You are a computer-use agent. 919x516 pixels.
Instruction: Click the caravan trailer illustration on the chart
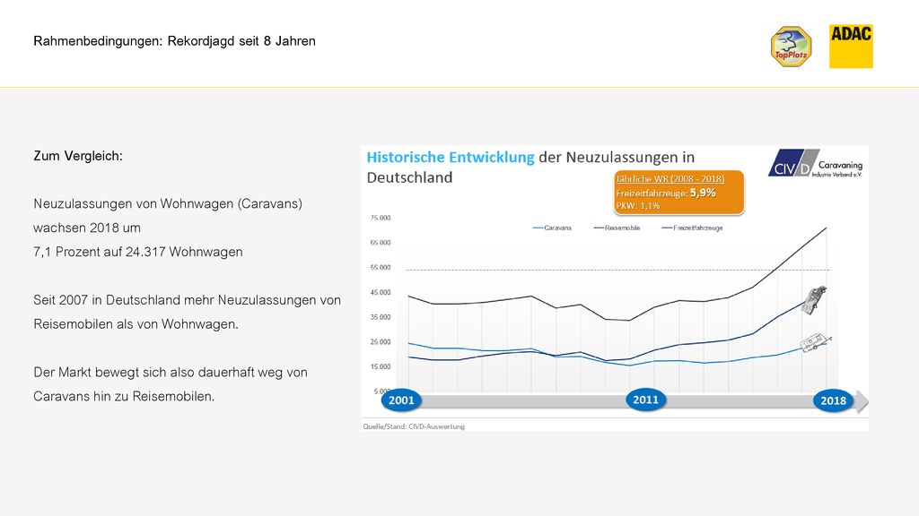point(816,342)
